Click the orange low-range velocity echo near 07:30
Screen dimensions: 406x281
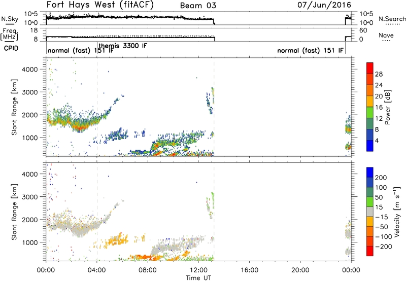141,257
